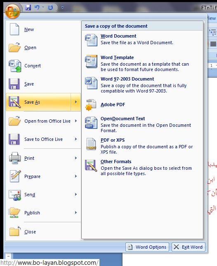
Task: Click the Other Formats title
Action: (x=116, y=161)
